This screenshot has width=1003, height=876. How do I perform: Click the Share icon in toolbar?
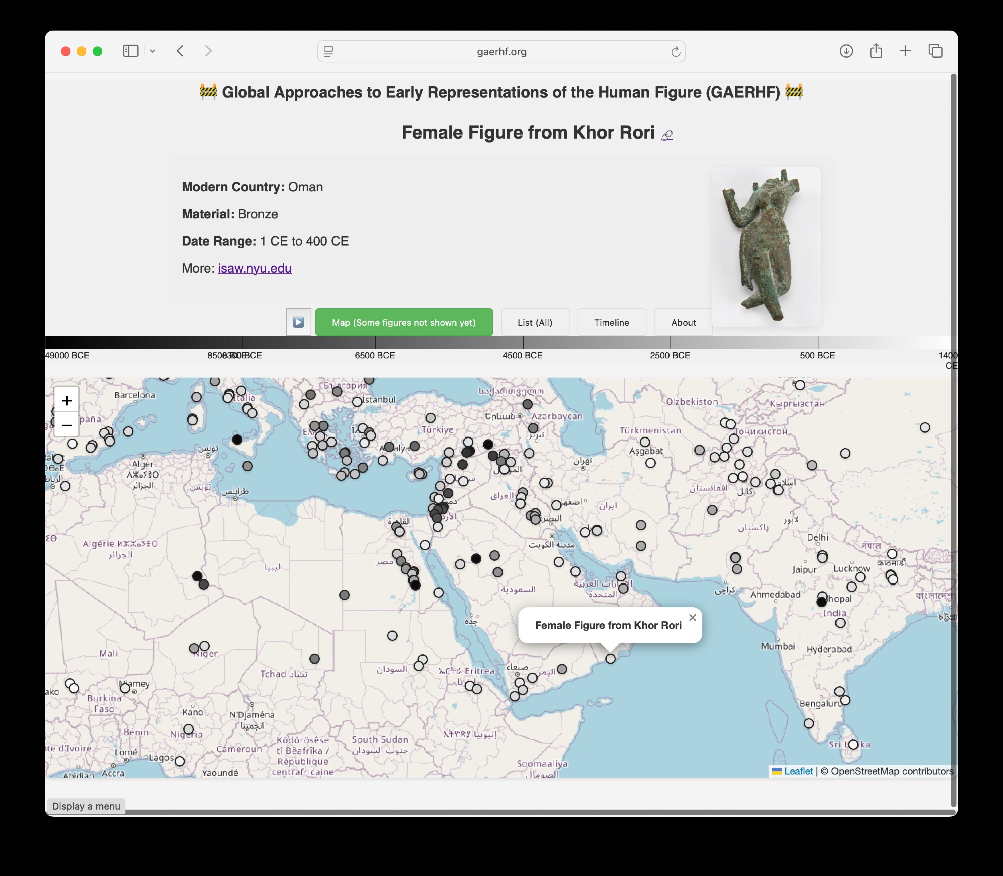pyautogui.click(x=876, y=51)
